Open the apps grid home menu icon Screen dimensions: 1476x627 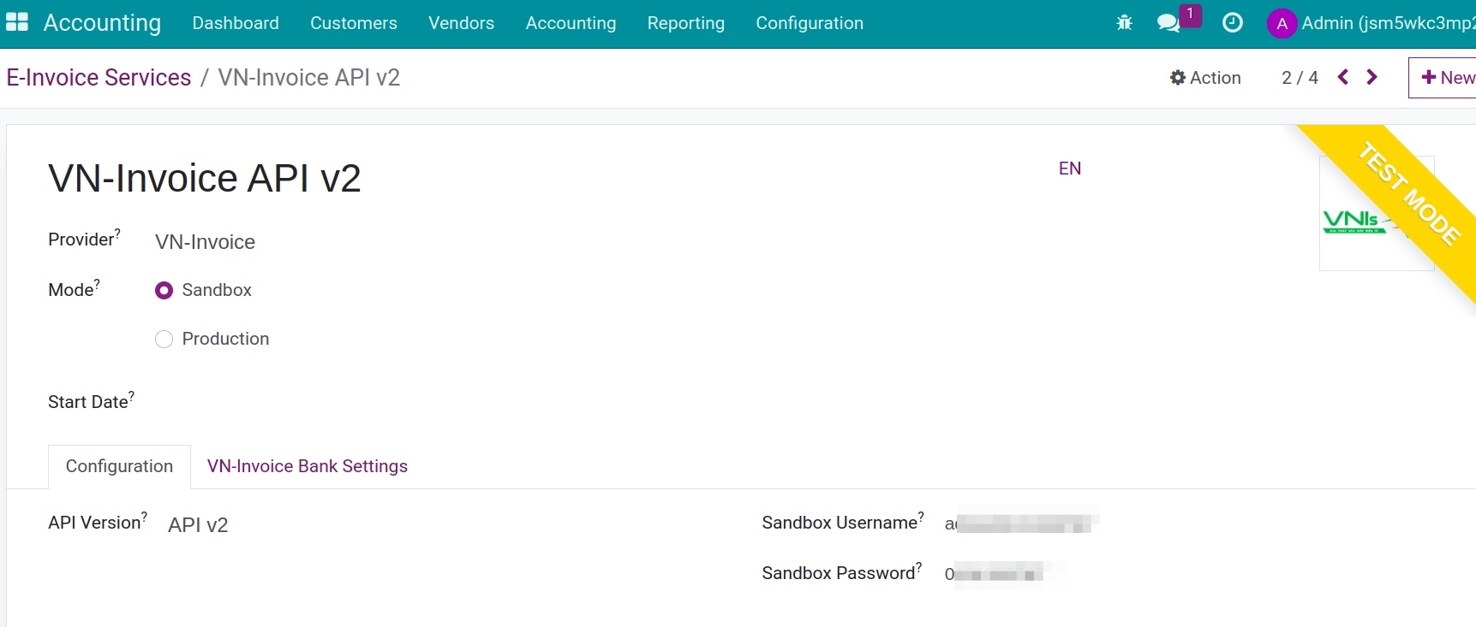click(17, 22)
